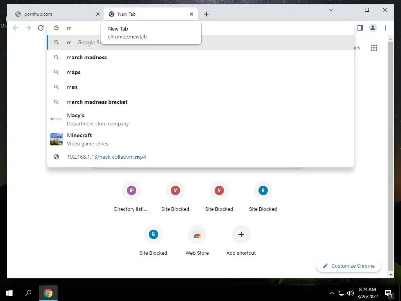Click the scrollbar up arrow
The width and height of the screenshot is (401, 301).
click(390, 39)
